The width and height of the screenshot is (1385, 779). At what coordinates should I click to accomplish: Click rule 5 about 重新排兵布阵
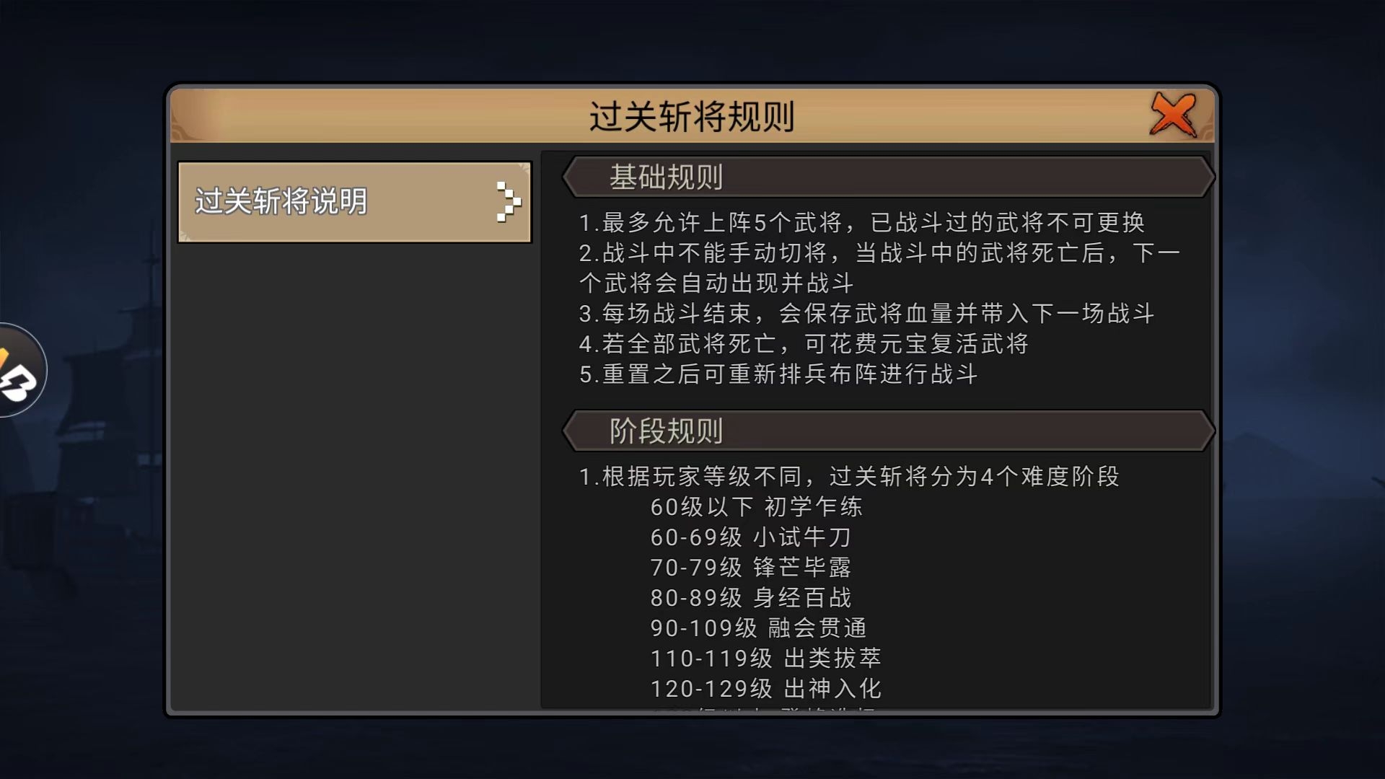point(778,374)
